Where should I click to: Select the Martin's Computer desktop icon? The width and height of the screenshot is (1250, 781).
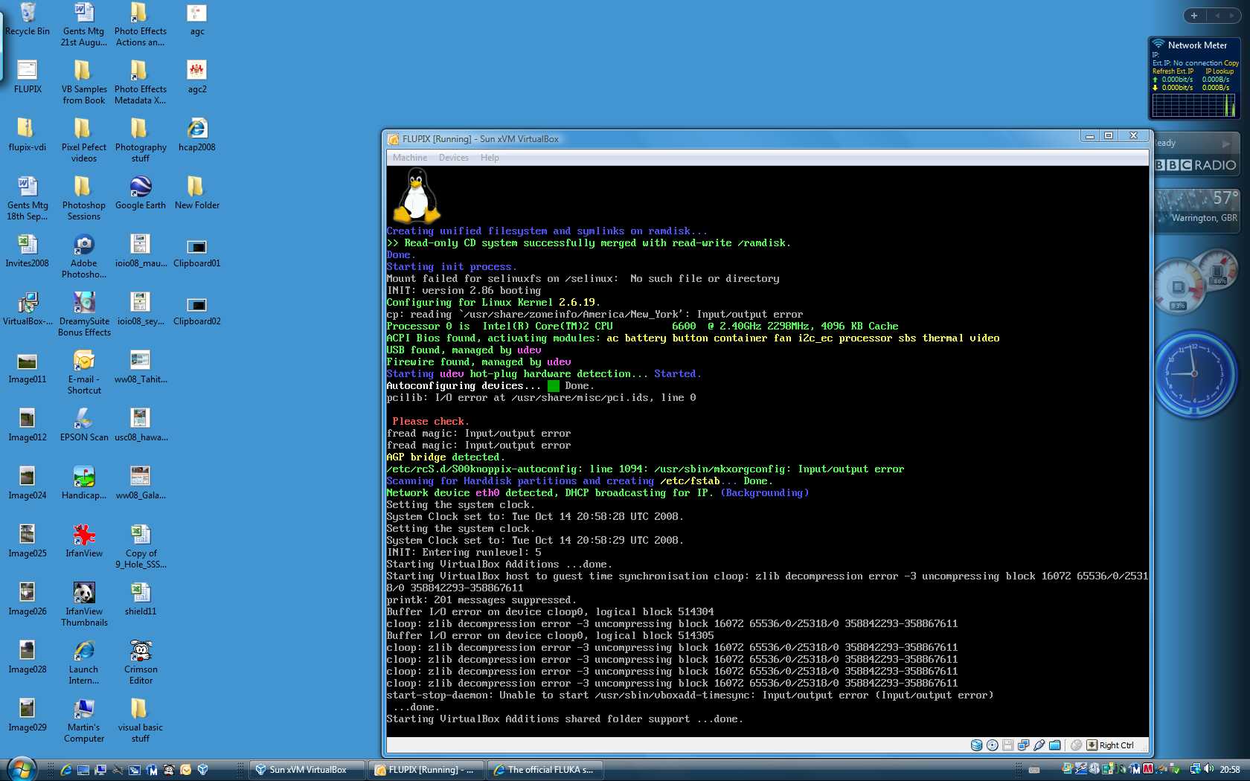pos(84,721)
